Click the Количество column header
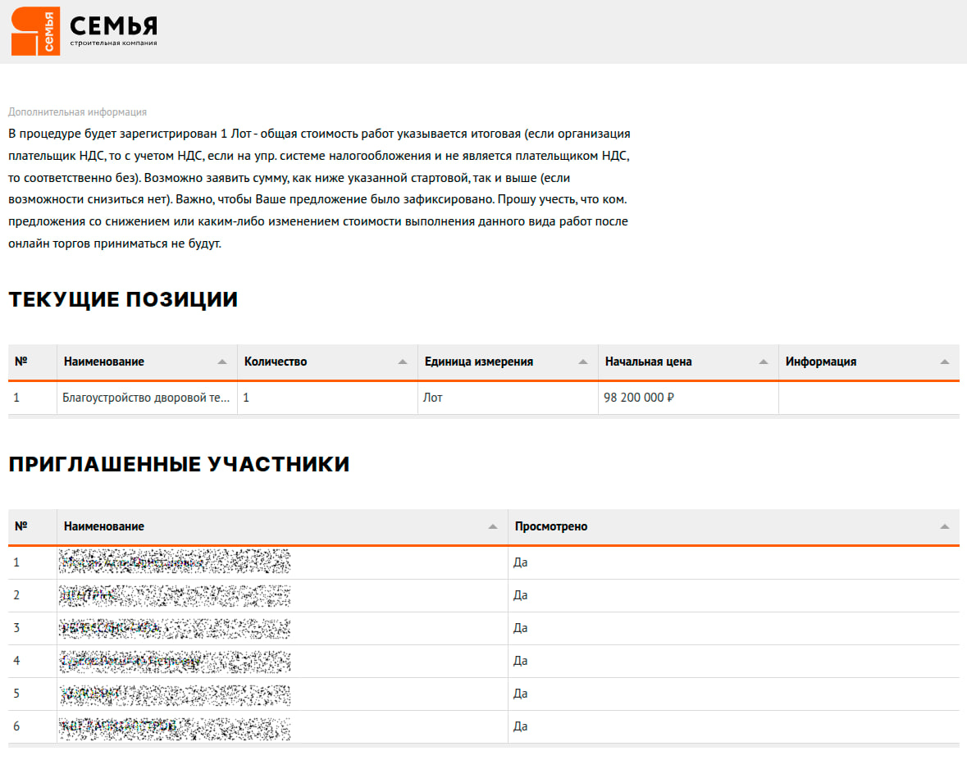This screenshot has width=967, height=760. 327,362
